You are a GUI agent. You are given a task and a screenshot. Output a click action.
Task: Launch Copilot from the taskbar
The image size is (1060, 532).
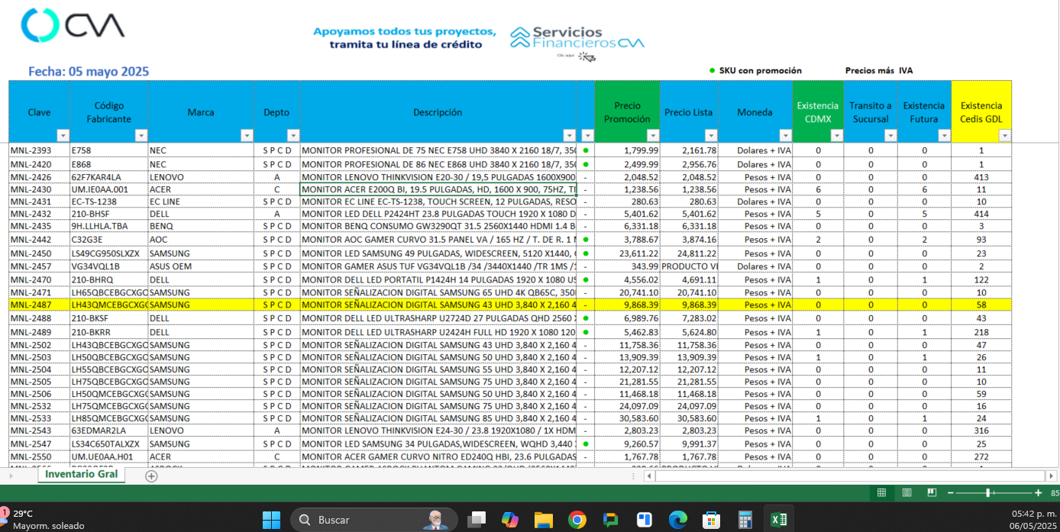[509, 520]
